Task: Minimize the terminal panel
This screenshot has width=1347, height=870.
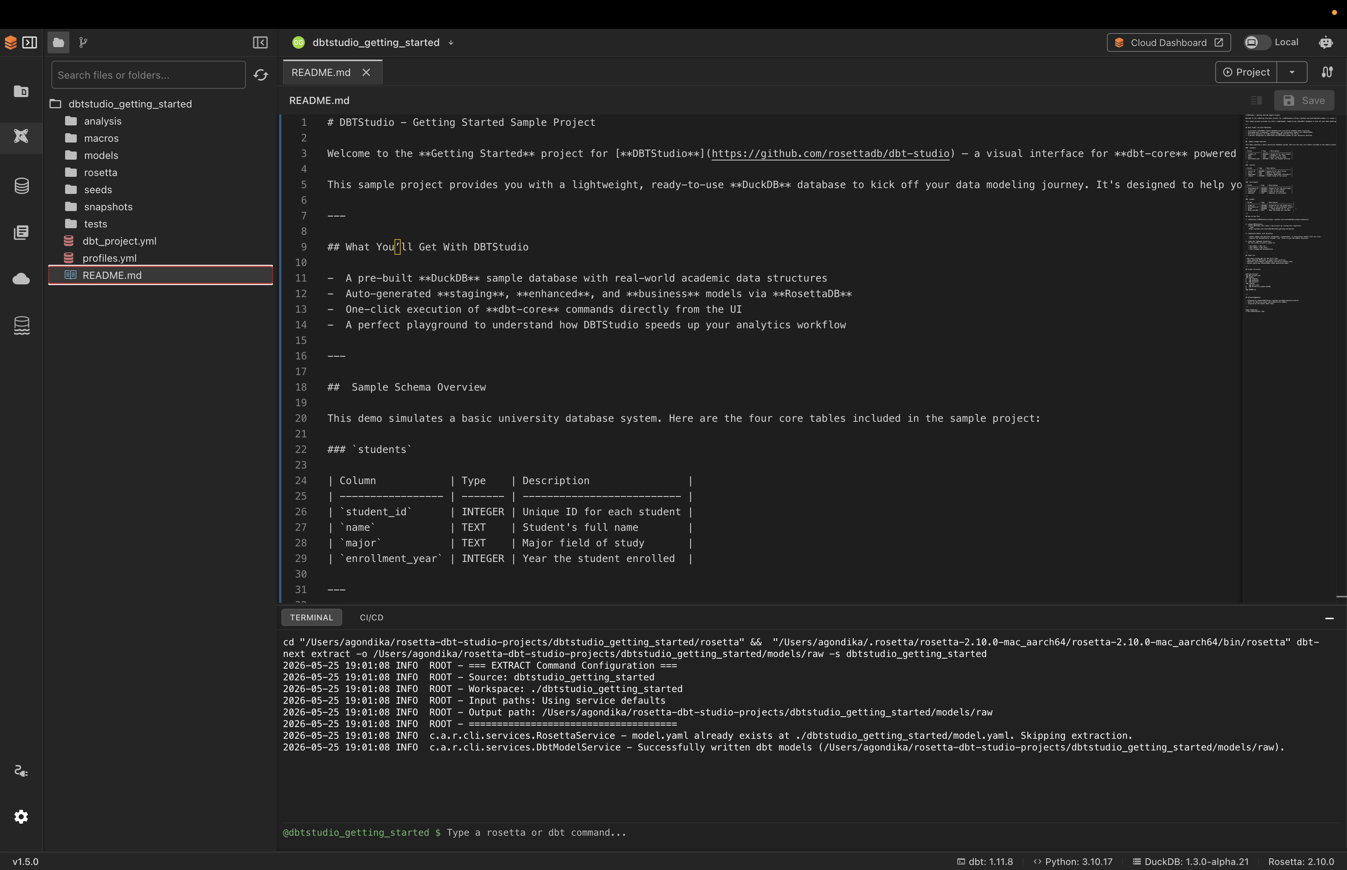Action: pos(1329,618)
